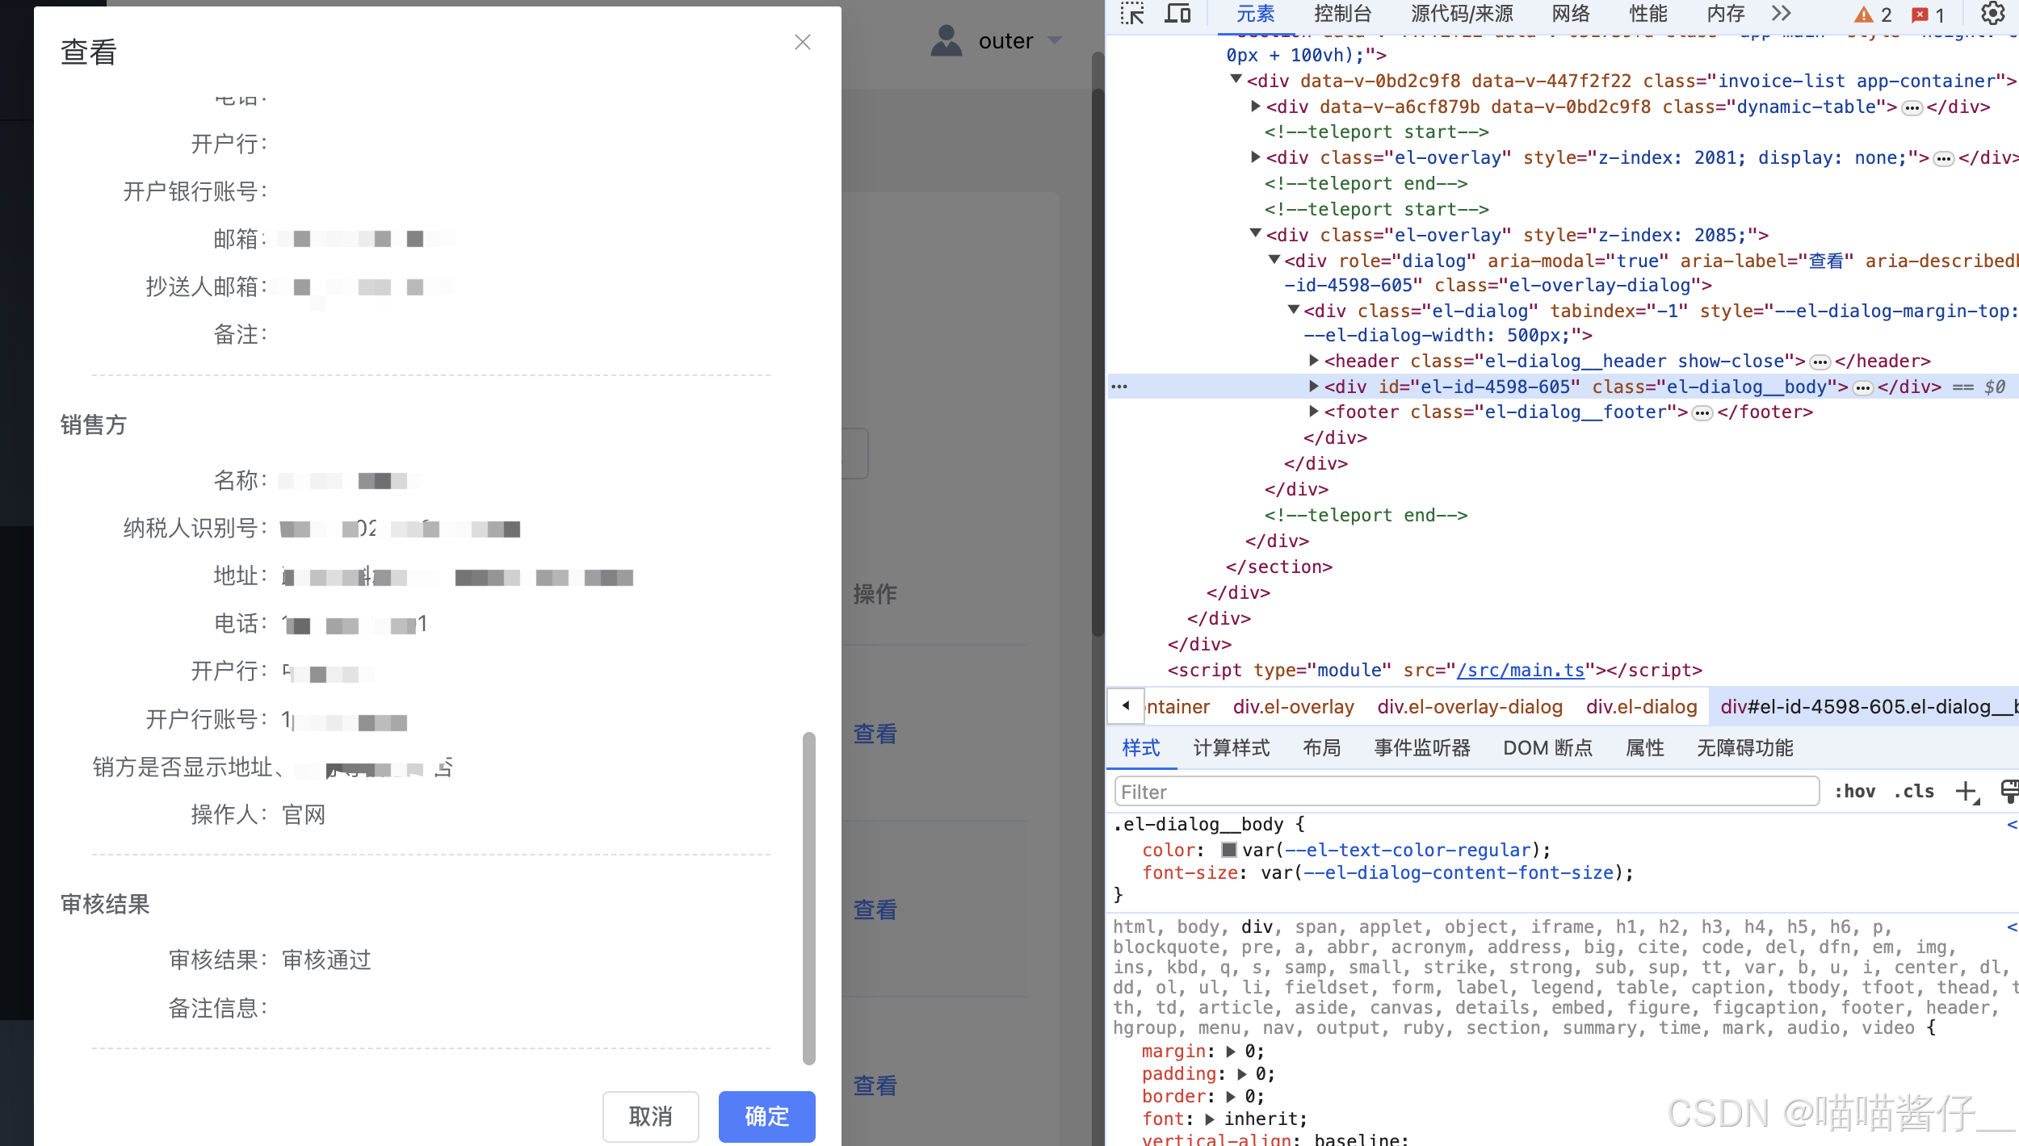The width and height of the screenshot is (2019, 1146).
Task: Click the errors count red icon
Action: click(x=1920, y=15)
